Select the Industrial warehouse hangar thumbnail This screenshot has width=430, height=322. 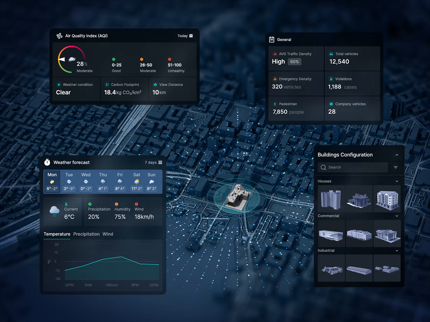(359, 268)
